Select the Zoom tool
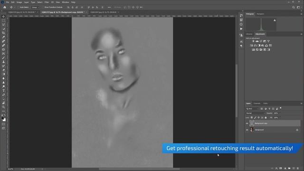 point(3,107)
